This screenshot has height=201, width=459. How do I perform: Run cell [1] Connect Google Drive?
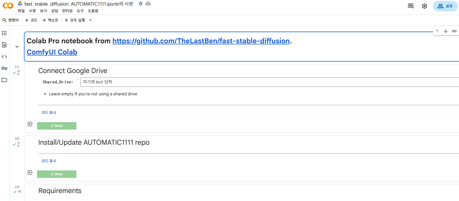[17, 67]
